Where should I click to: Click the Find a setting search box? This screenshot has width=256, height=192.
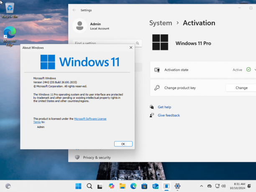coord(107,43)
